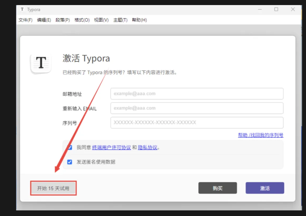
Task: Click 开始 15 天试用 button
Action: [53, 188]
